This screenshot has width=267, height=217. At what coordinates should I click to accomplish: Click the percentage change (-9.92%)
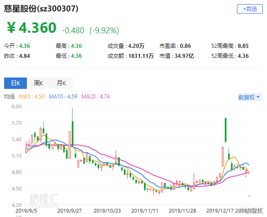coord(104,31)
